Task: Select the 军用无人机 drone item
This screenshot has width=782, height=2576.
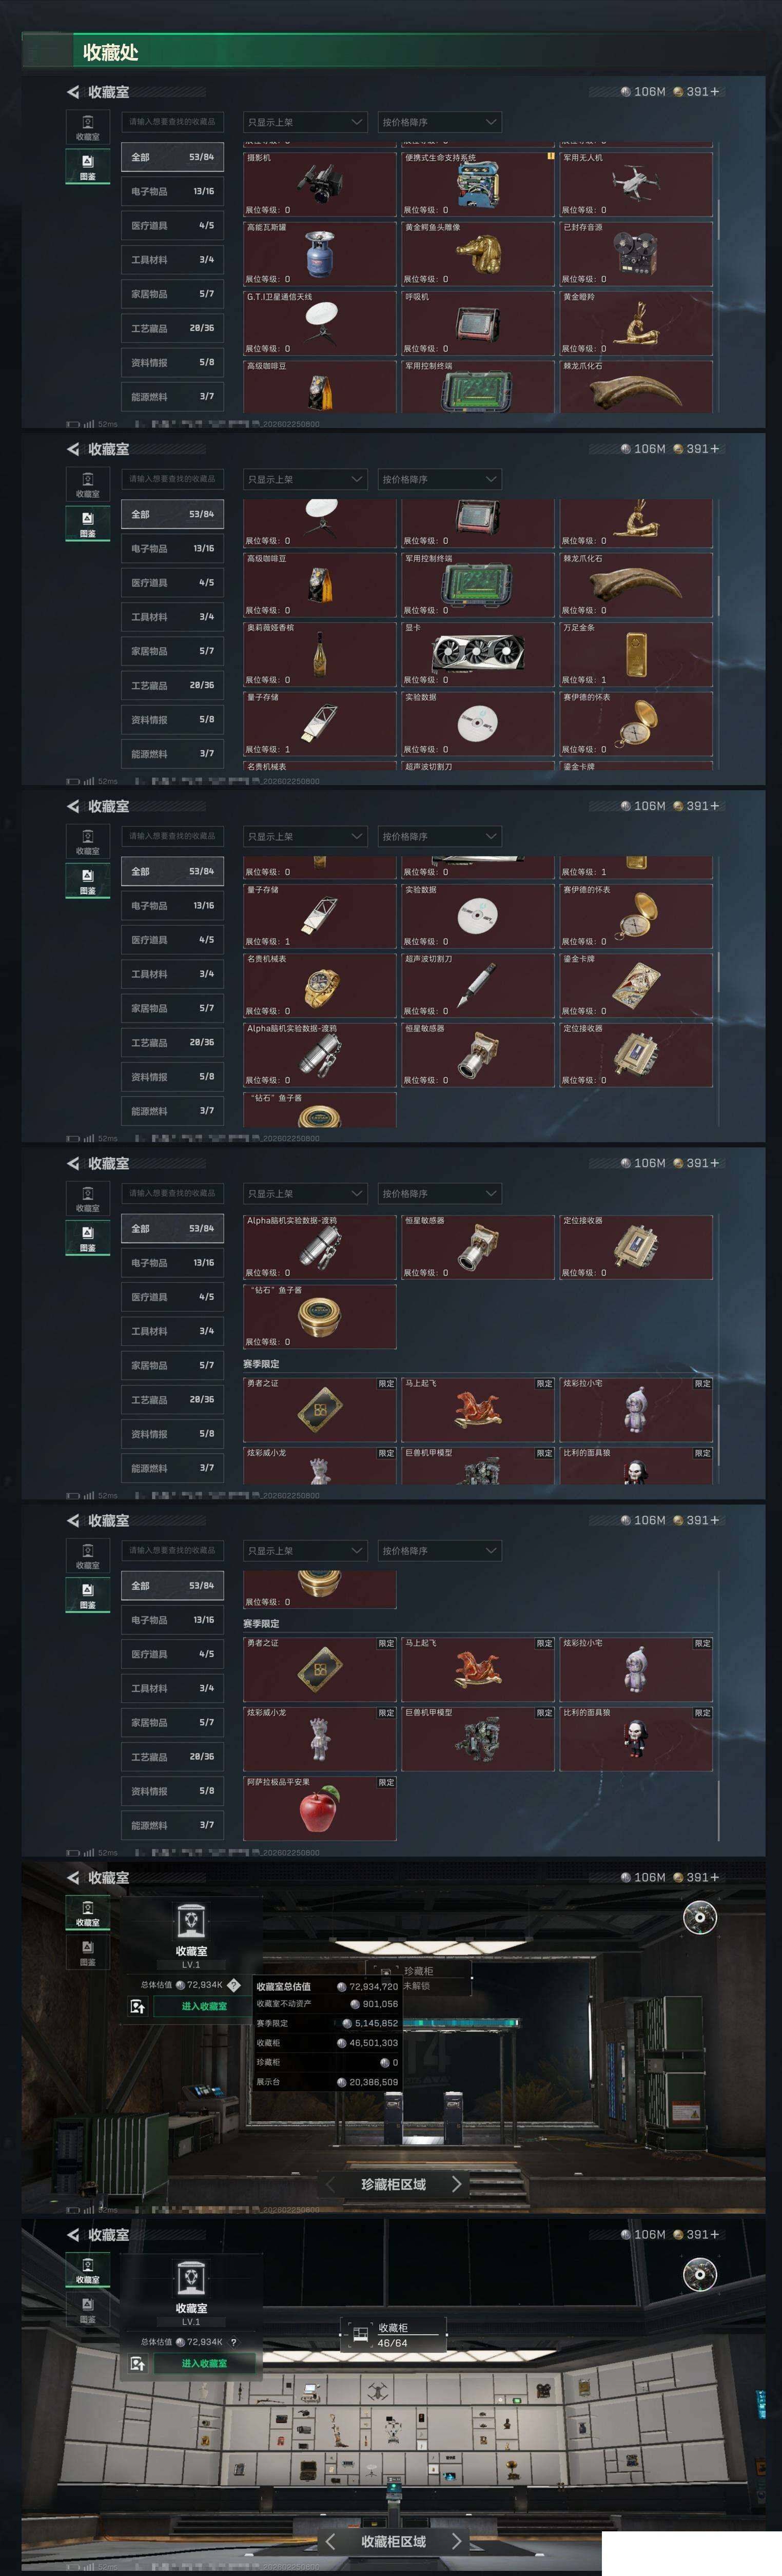Action: 636,183
